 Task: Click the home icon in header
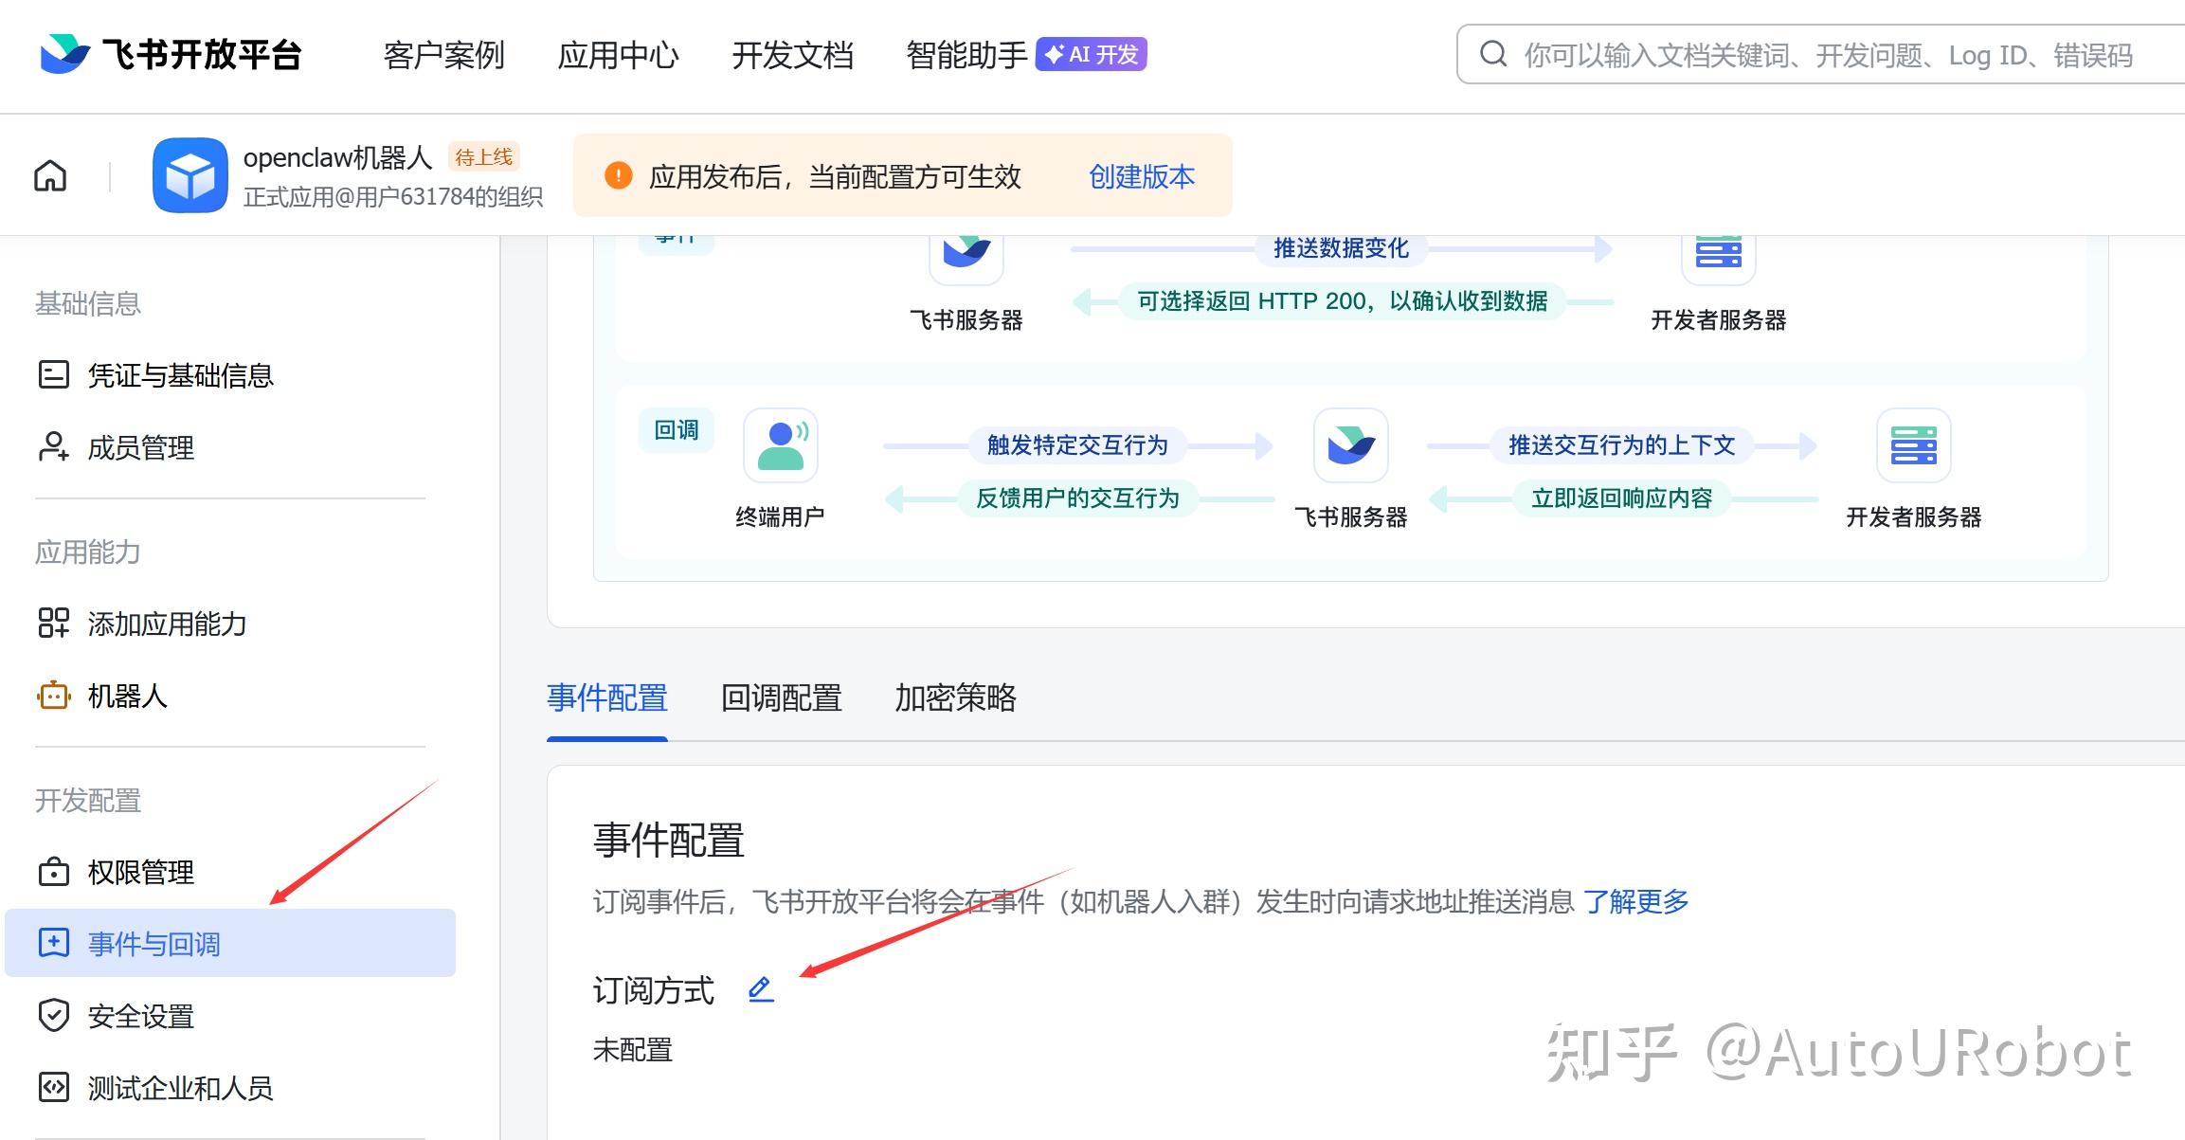(x=50, y=176)
